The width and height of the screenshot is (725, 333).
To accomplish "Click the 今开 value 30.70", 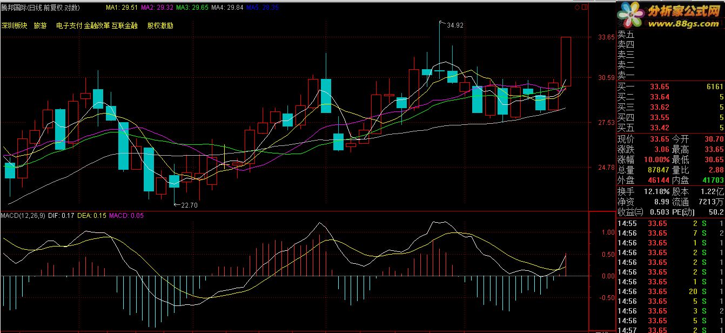I will tap(714, 140).
